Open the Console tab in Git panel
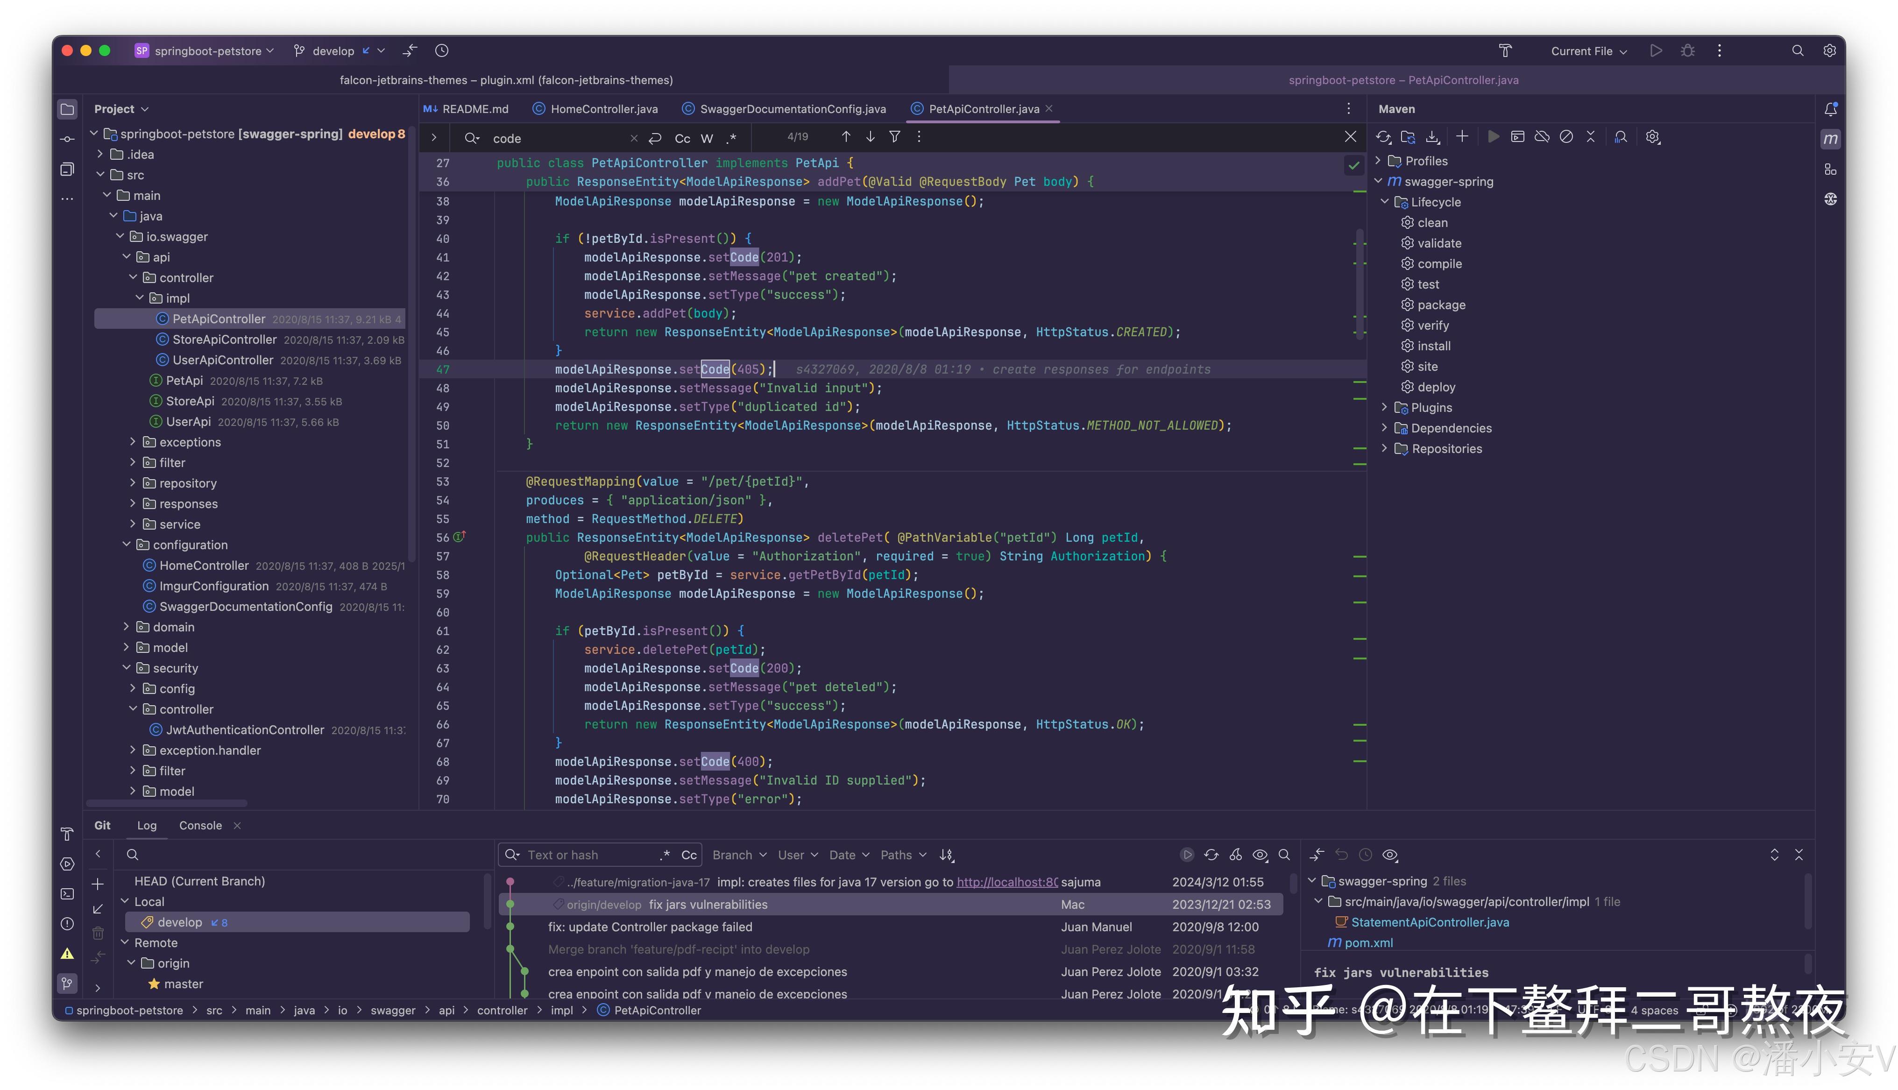1898x1090 pixels. (200, 825)
